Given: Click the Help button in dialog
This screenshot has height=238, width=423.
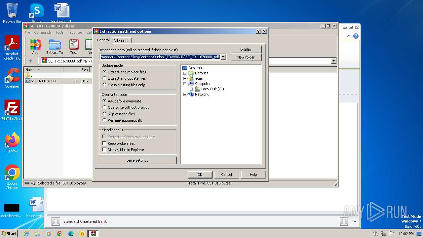Looking at the screenshot, I should point(253,175).
